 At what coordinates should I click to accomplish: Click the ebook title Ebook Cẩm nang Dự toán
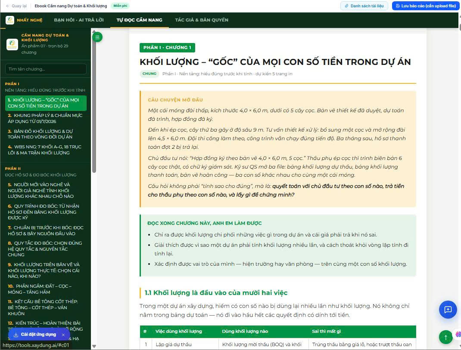[x=71, y=6]
